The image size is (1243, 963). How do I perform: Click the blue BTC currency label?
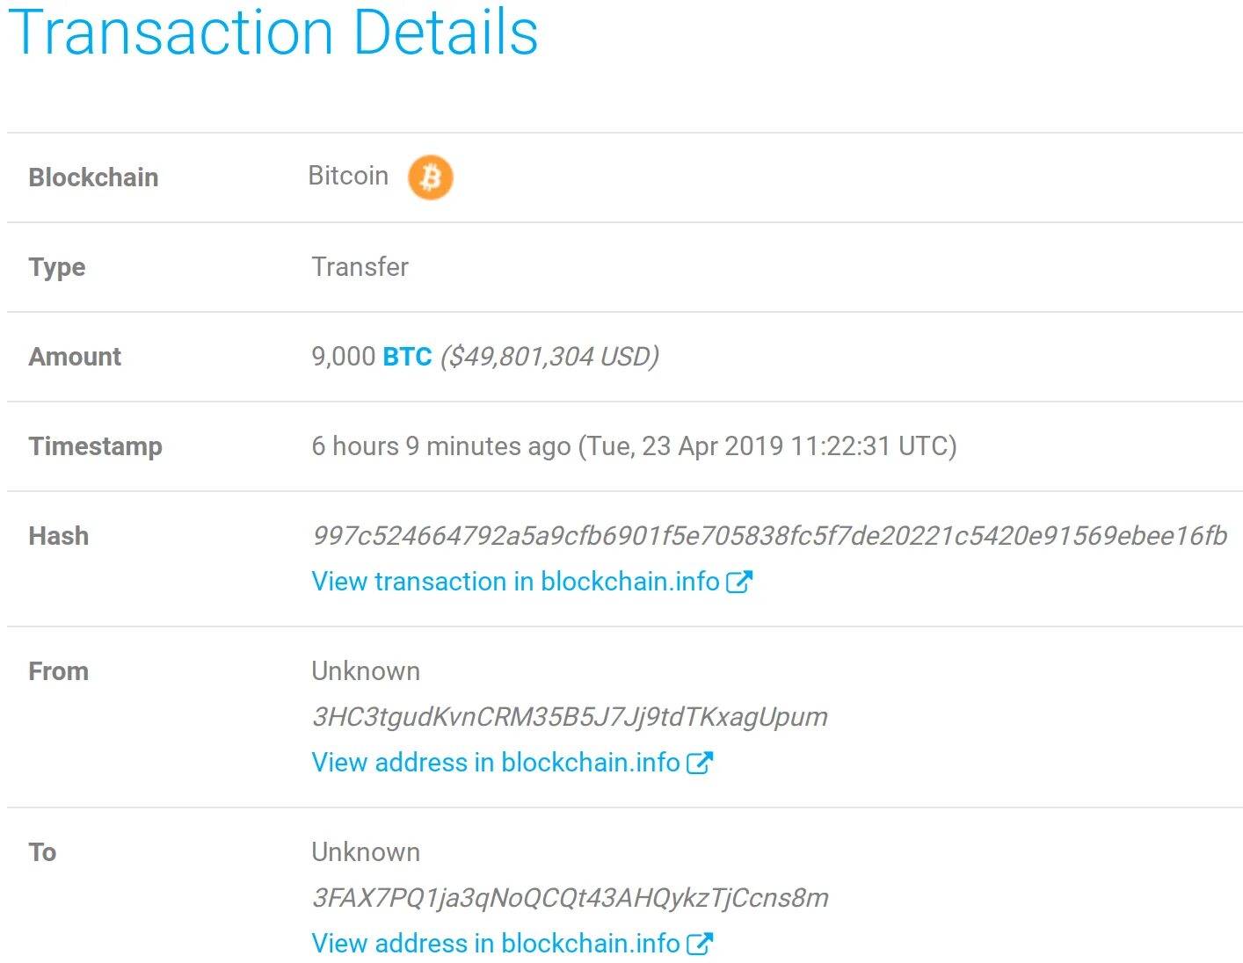pyautogui.click(x=407, y=357)
